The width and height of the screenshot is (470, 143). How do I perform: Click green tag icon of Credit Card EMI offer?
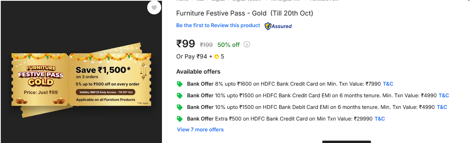point(179,95)
